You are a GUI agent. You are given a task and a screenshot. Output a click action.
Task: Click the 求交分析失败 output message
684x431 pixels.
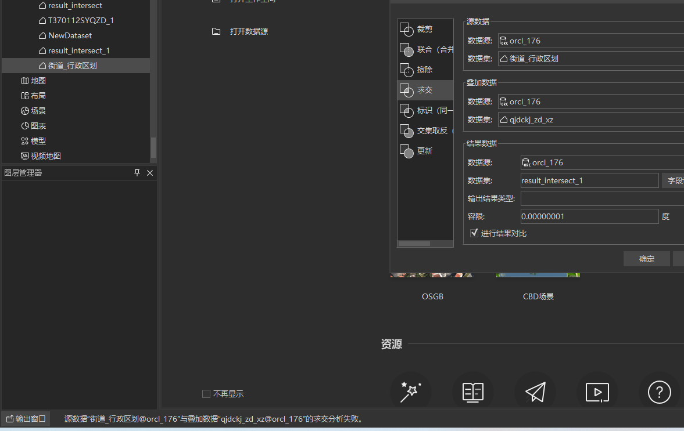(214, 419)
